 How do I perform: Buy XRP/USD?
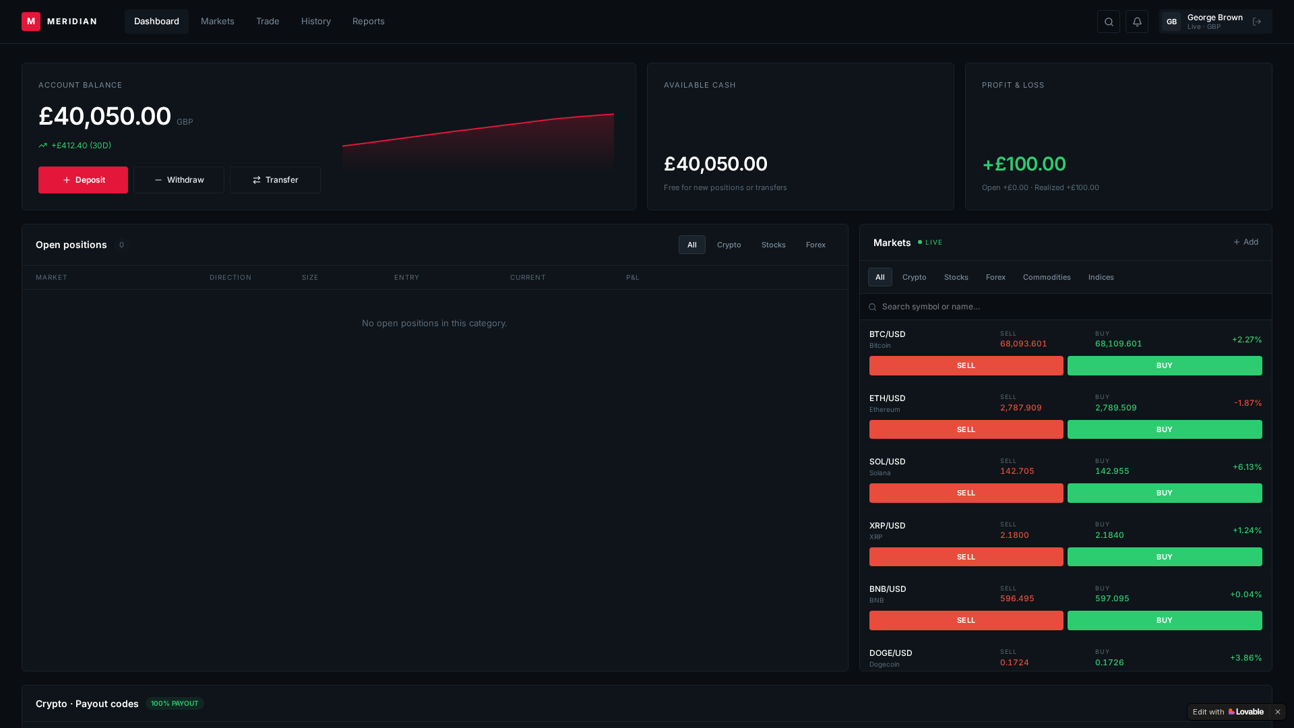click(x=1165, y=557)
